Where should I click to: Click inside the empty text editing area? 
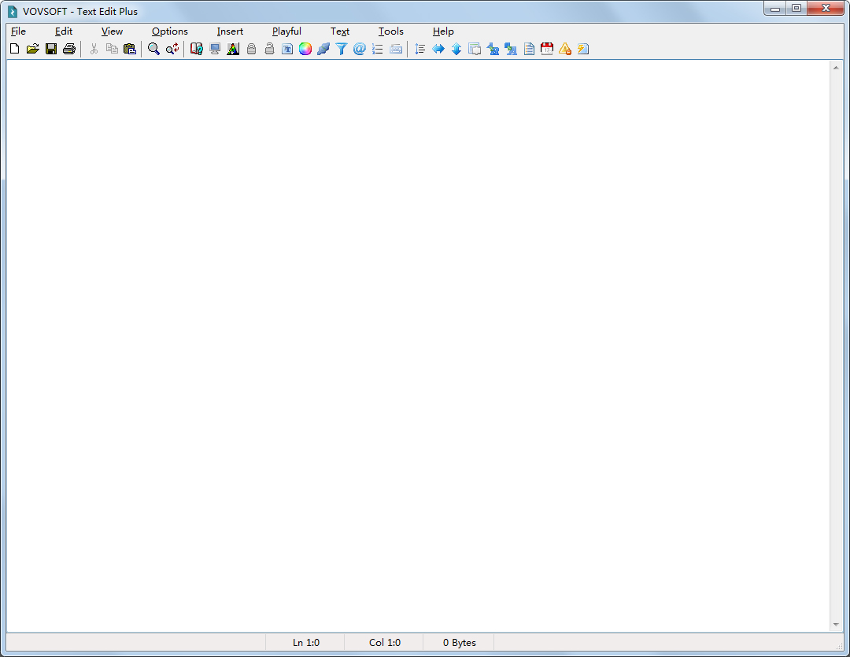point(417,345)
